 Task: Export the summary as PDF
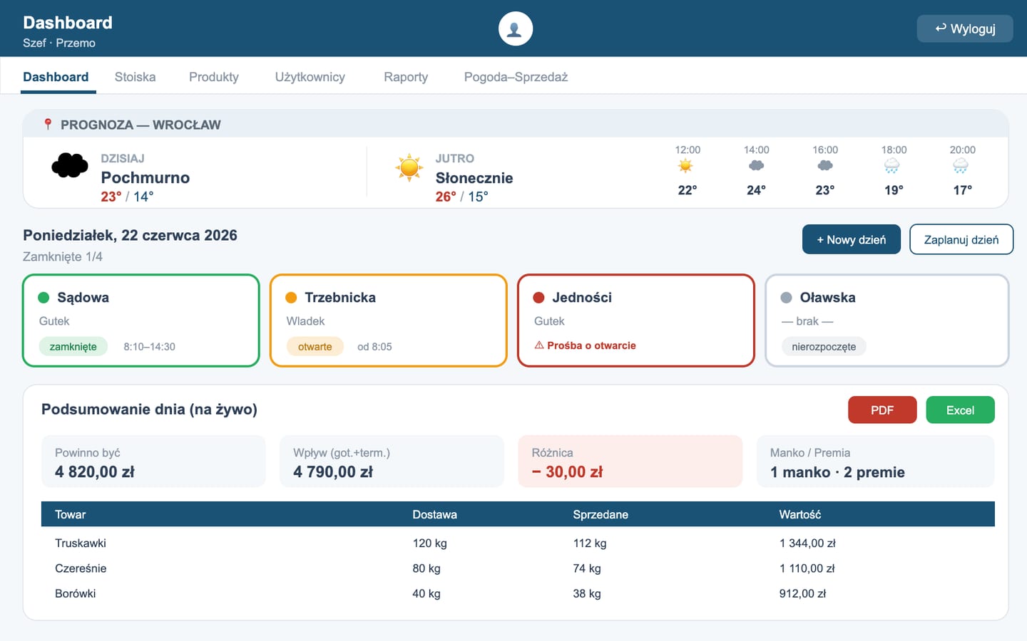click(882, 410)
